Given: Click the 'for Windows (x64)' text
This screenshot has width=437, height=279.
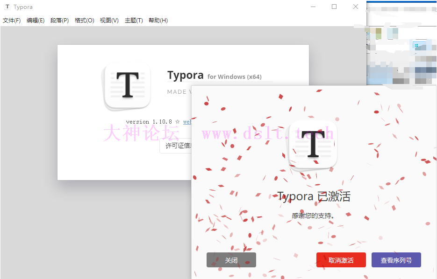Looking at the screenshot, I should (234, 77).
